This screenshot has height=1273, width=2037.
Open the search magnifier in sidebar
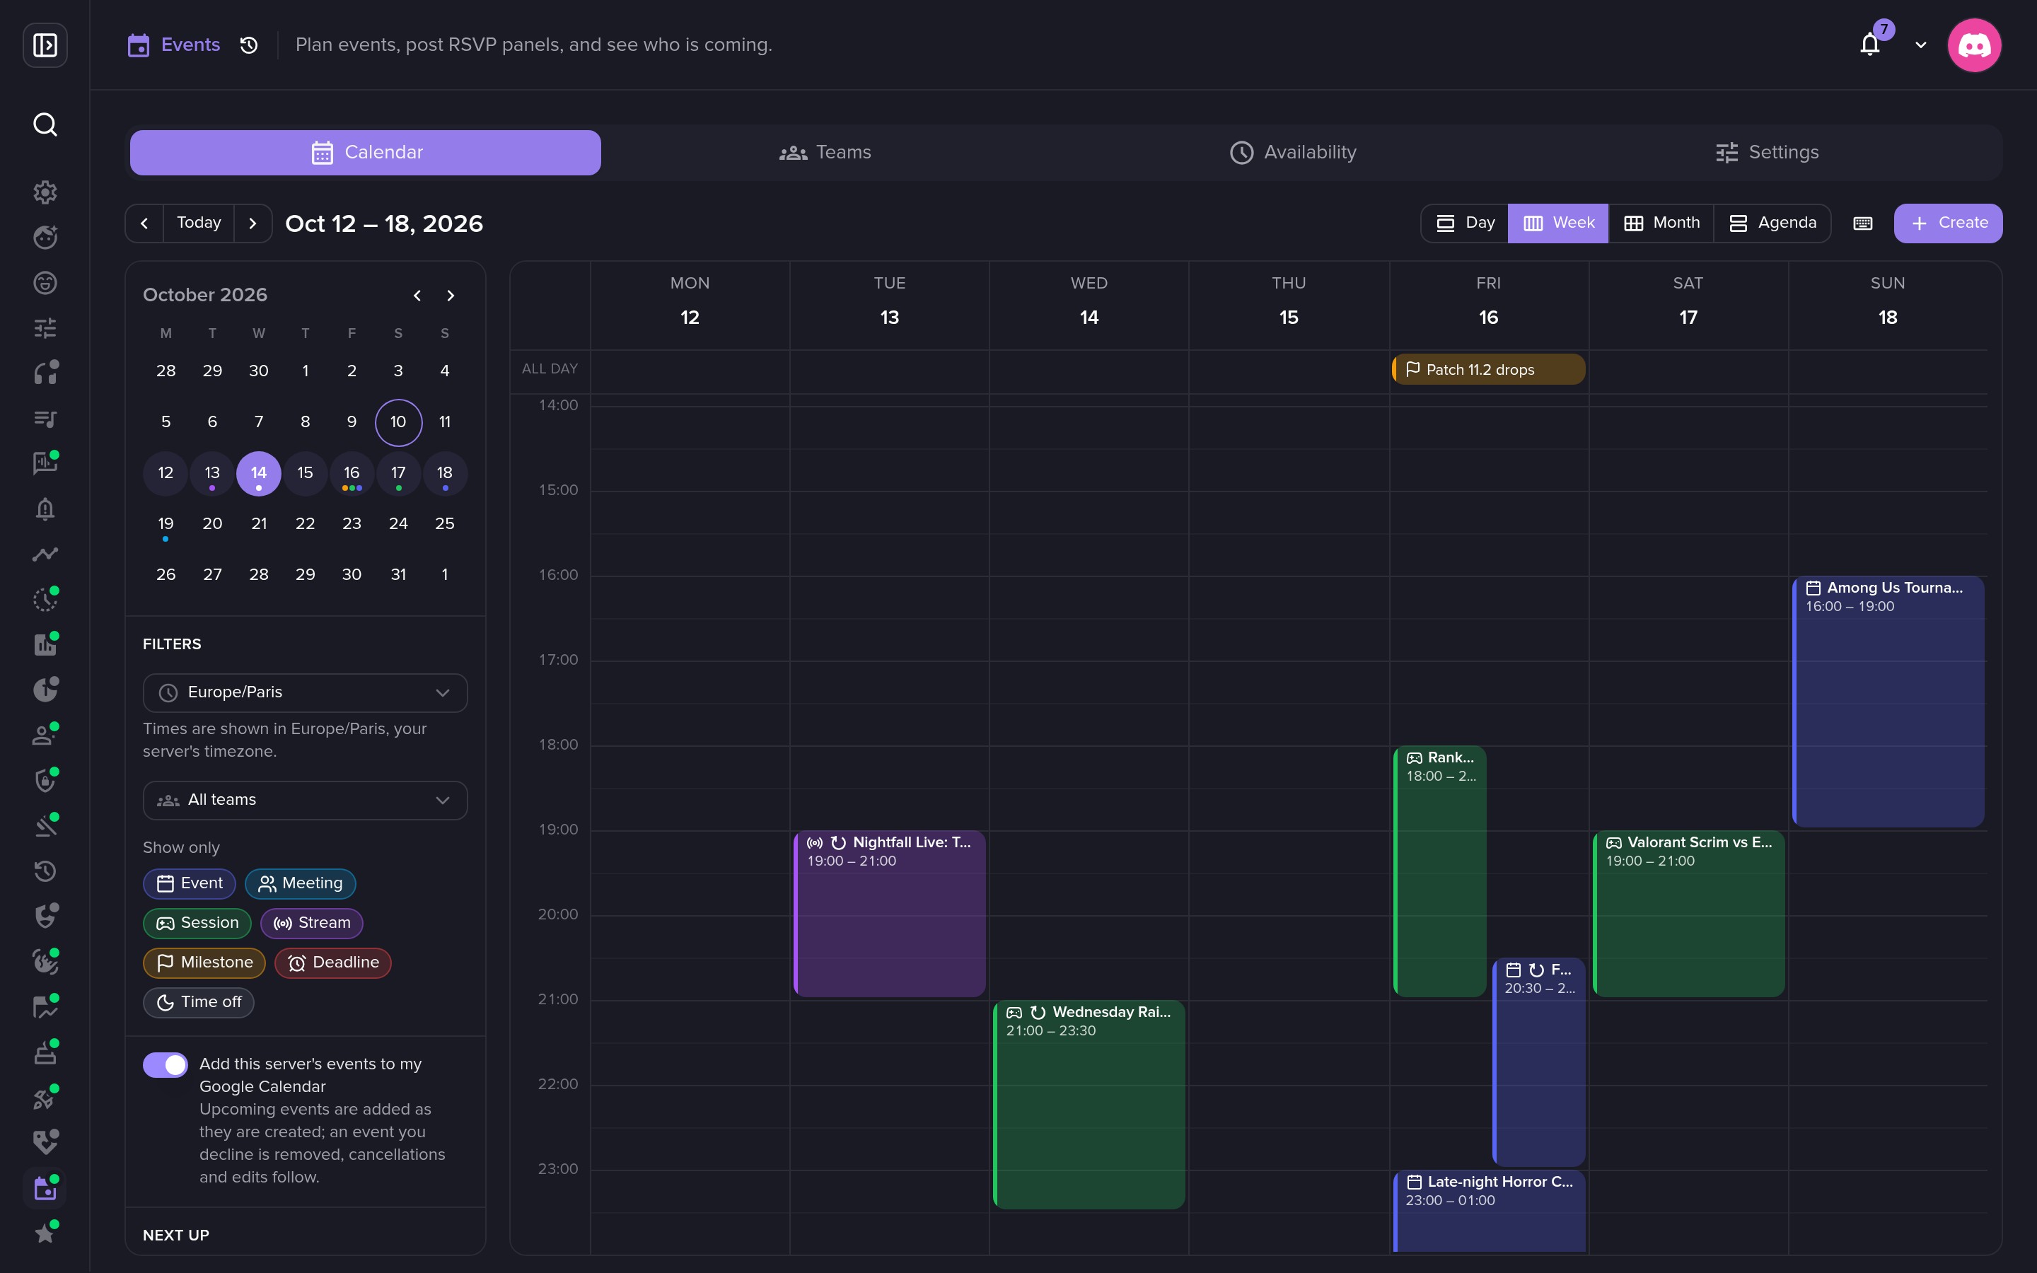pos(45,124)
